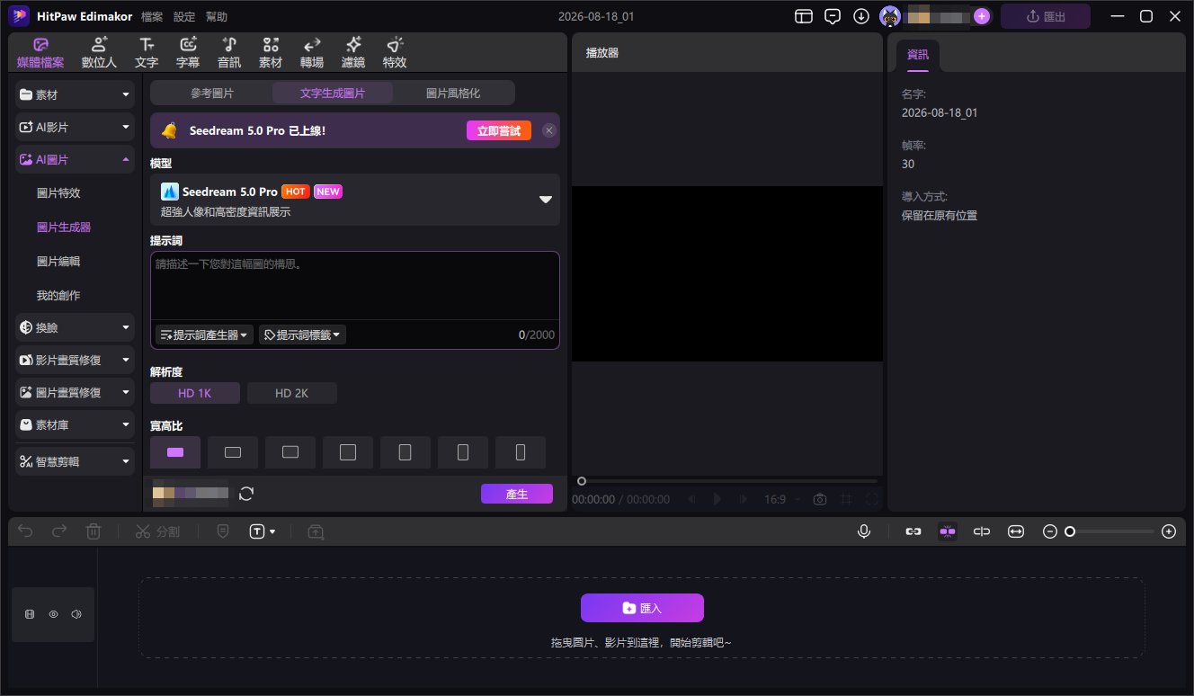
Task: Open the 濾鏡 filters section
Action: coord(353,53)
